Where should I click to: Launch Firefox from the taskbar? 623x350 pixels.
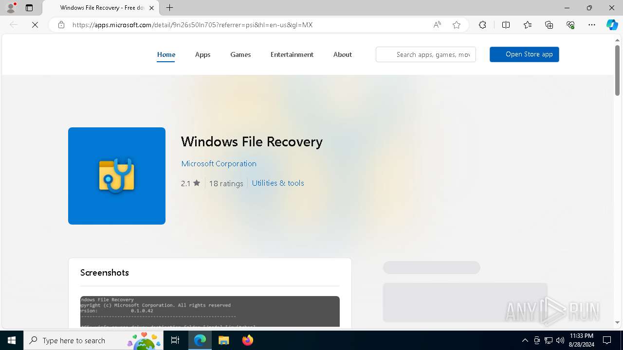pos(247,340)
